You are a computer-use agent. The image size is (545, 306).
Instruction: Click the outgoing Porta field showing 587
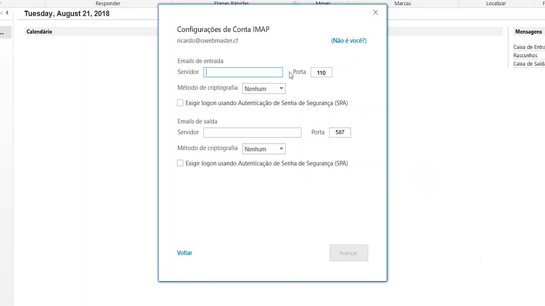coord(340,132)
